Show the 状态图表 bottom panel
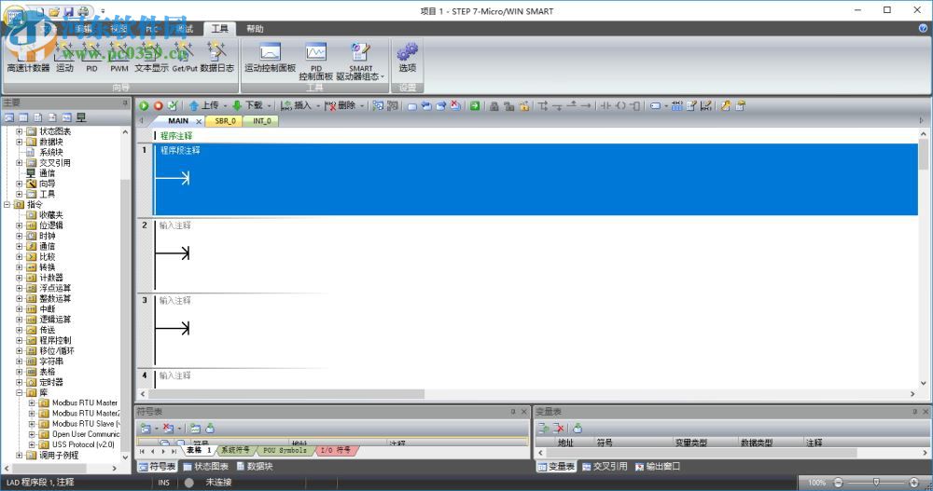 pyautogui.click(x=206, y=467)
